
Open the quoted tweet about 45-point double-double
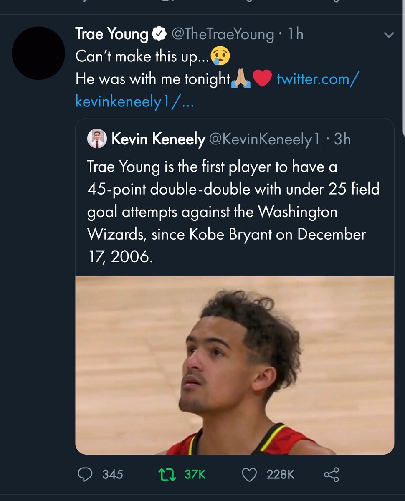[x=233, y=212]
